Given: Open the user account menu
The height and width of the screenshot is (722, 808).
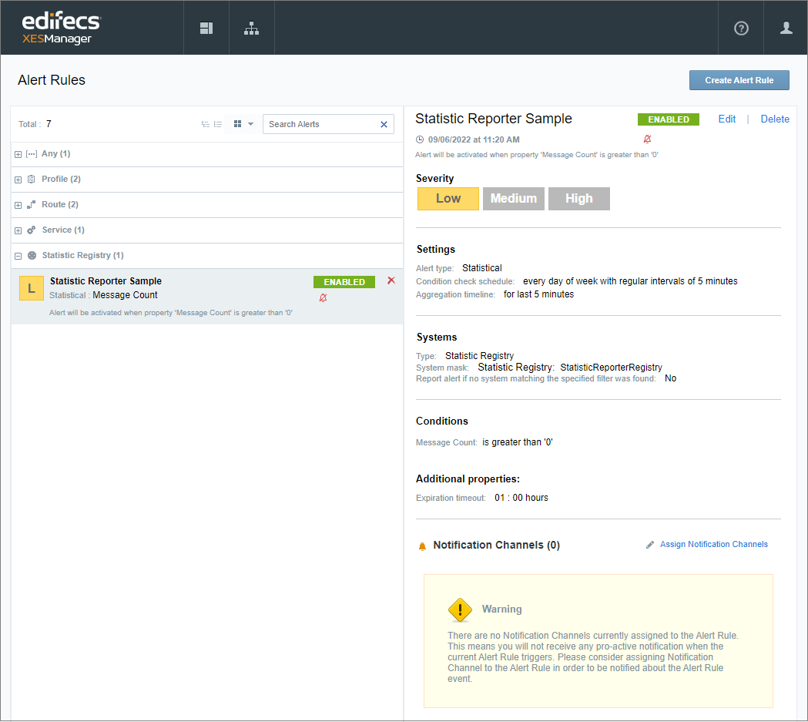Looking at the screenshot, I should (786, 28).
